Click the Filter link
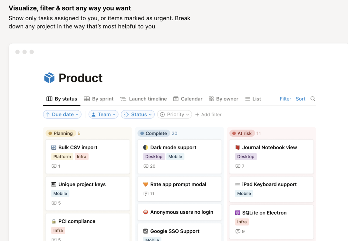 click(285, 99)
